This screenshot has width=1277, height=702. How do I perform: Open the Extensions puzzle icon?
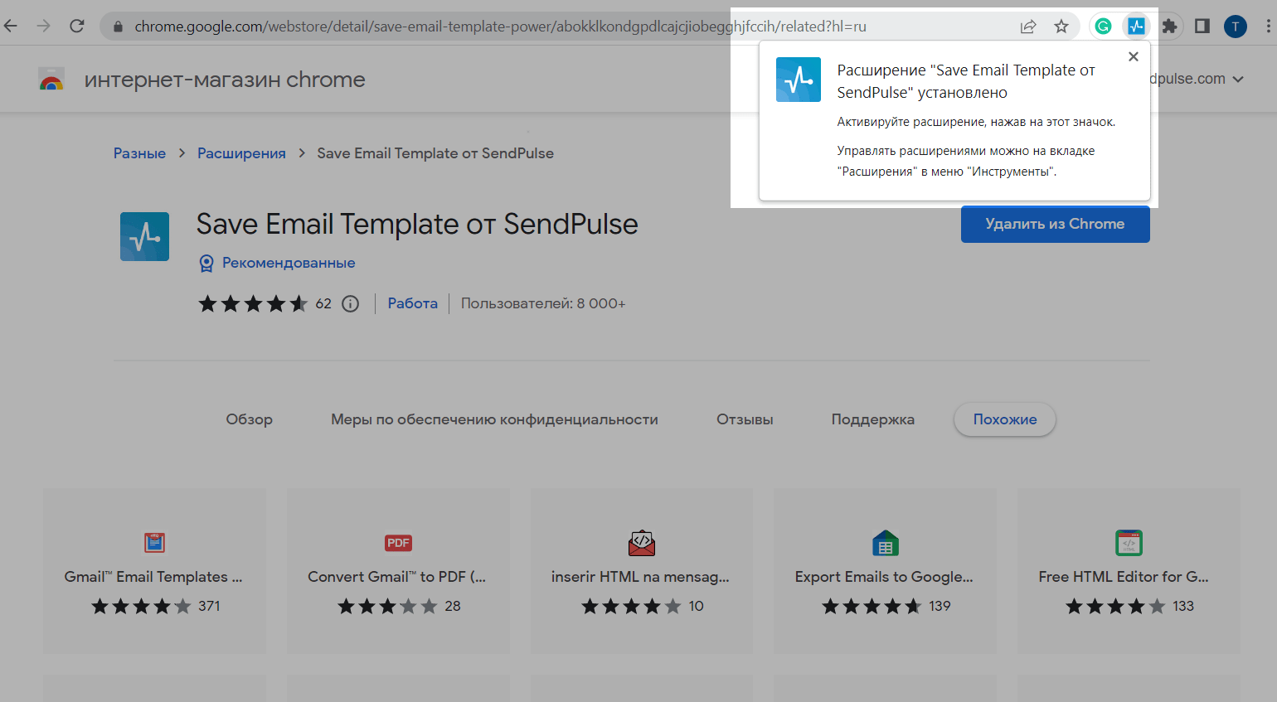(x=1169, y=27)
